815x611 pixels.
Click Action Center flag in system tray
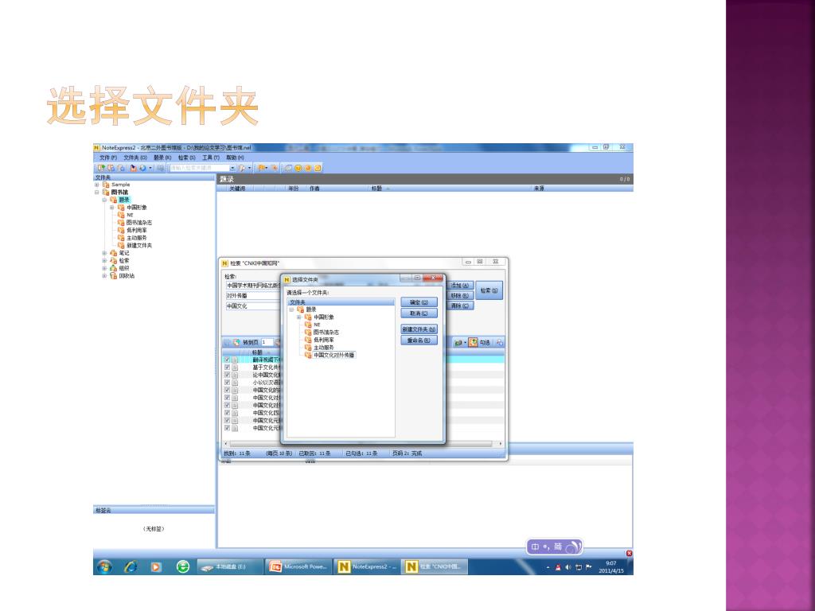pos(588,567)
